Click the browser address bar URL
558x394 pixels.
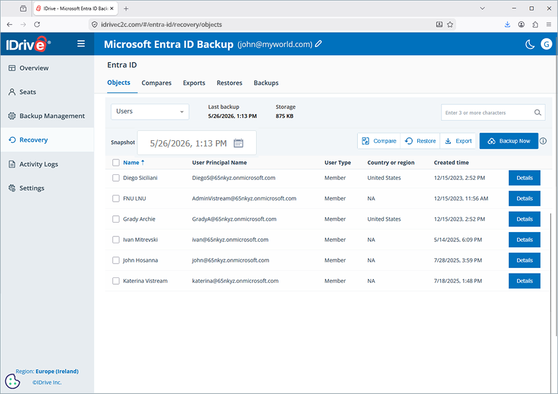click(x=162, y=25)
